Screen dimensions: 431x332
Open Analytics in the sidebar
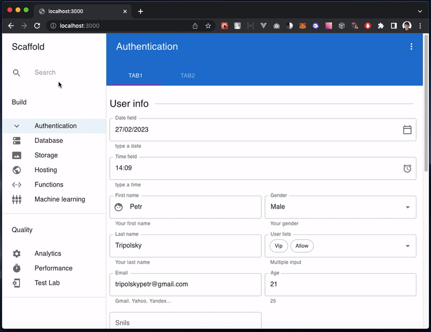[x=54, y=254]
